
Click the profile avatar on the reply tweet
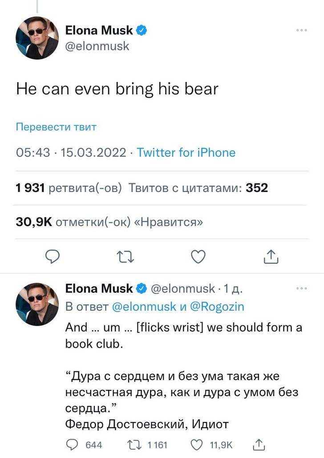tap(37, 304)
